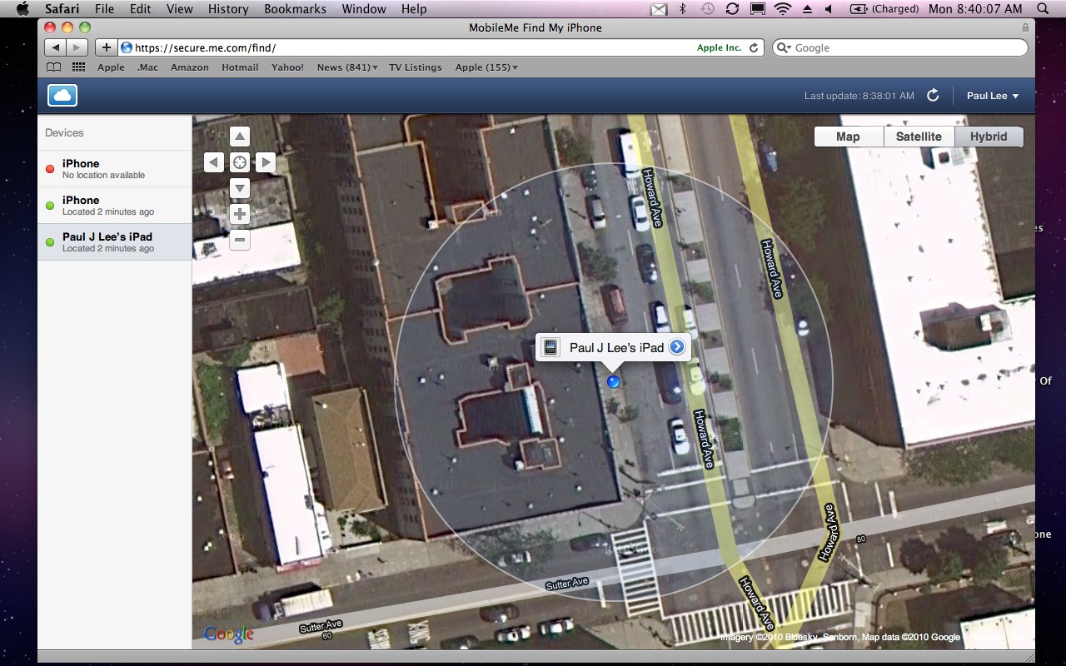Open the Amazon bookmark
This screenshot has height=666, width=1066.
point(190,67)
